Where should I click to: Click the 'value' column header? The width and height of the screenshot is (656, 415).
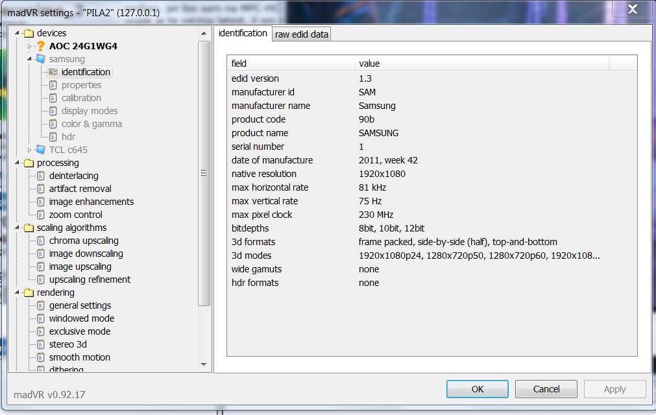[481, 64]
